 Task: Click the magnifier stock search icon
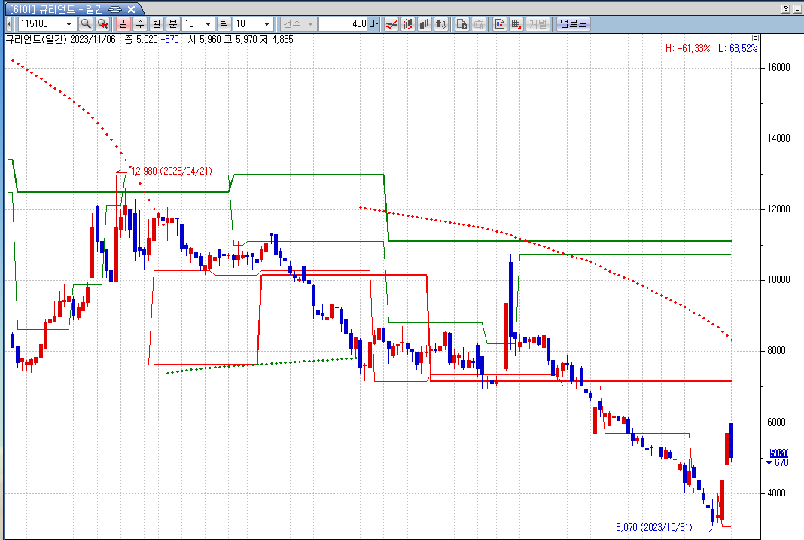tap(86, 24)
